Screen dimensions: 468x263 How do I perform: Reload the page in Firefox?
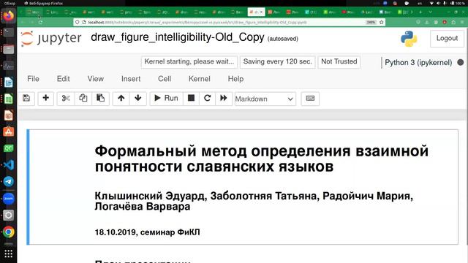pyautogui.click(x=40, y=23)
